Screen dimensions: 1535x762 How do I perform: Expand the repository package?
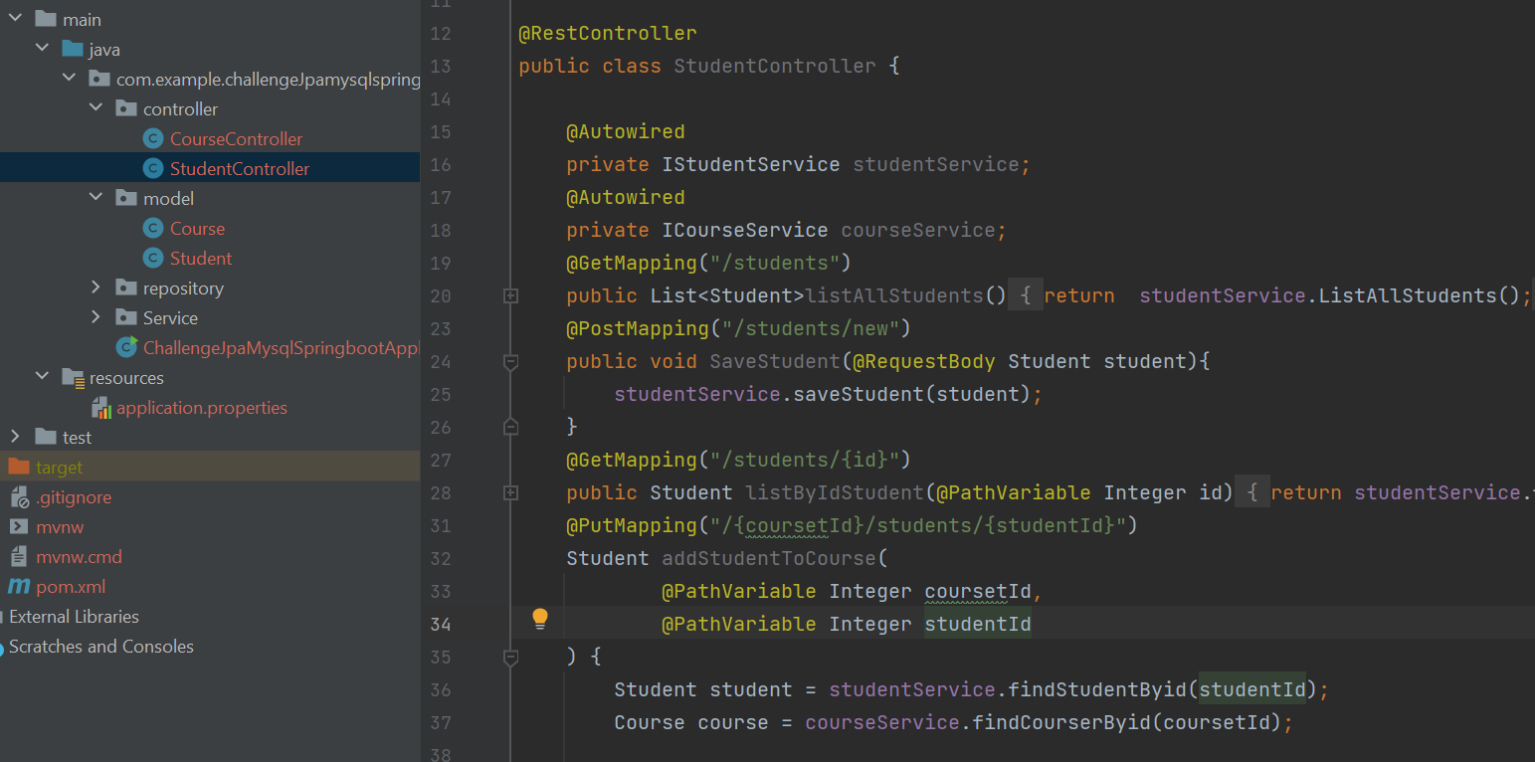[96, 287]
